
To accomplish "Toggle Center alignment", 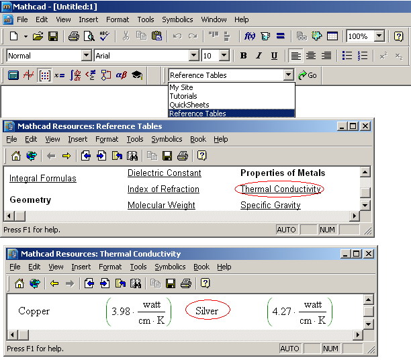I will coord(311,56).
